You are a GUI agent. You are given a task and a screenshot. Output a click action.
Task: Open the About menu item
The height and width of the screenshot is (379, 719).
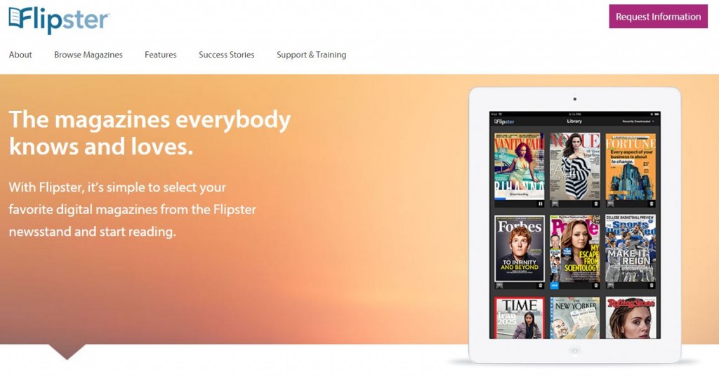tap(20, 55)
